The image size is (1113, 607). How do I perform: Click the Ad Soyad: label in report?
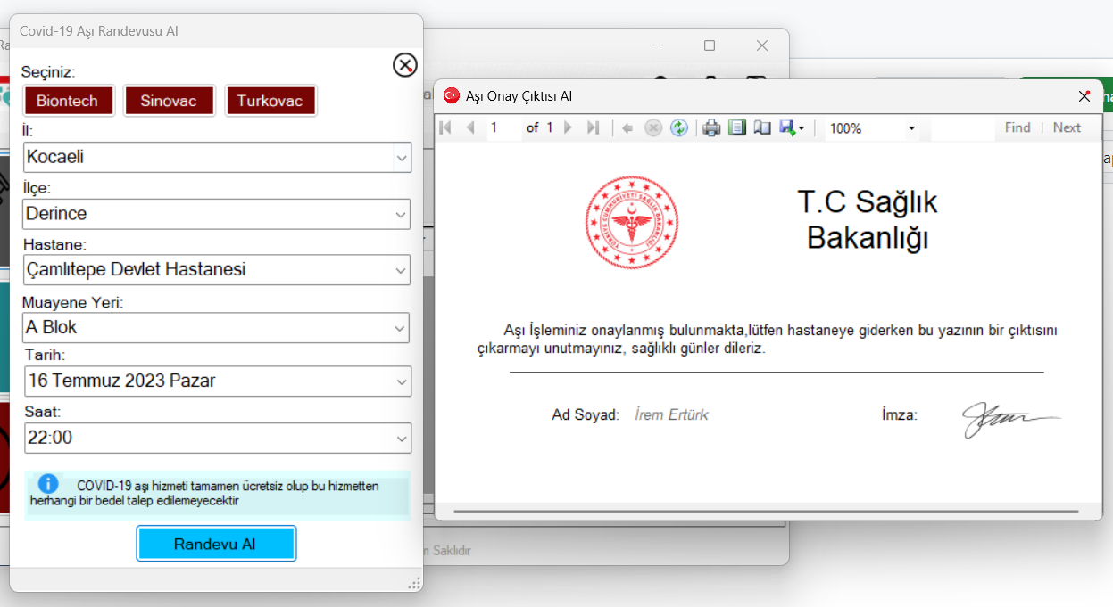pos(586,414)
